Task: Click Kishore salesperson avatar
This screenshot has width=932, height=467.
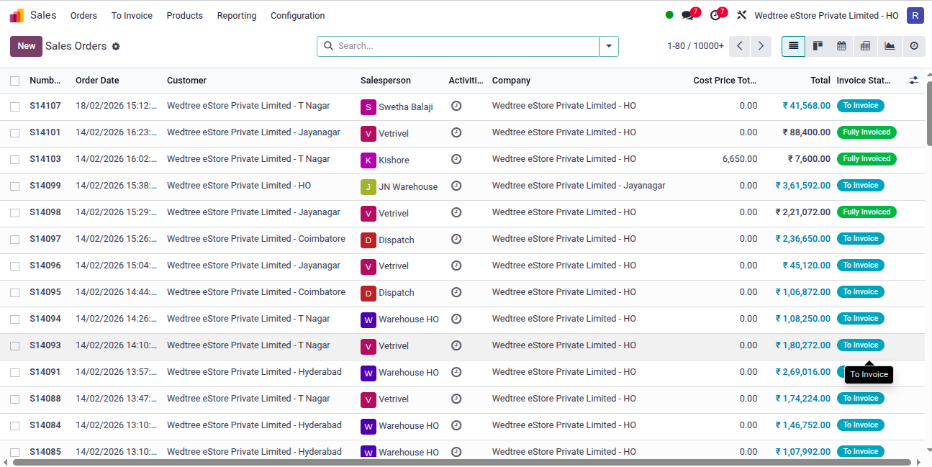Action: [x=368, y=160]
